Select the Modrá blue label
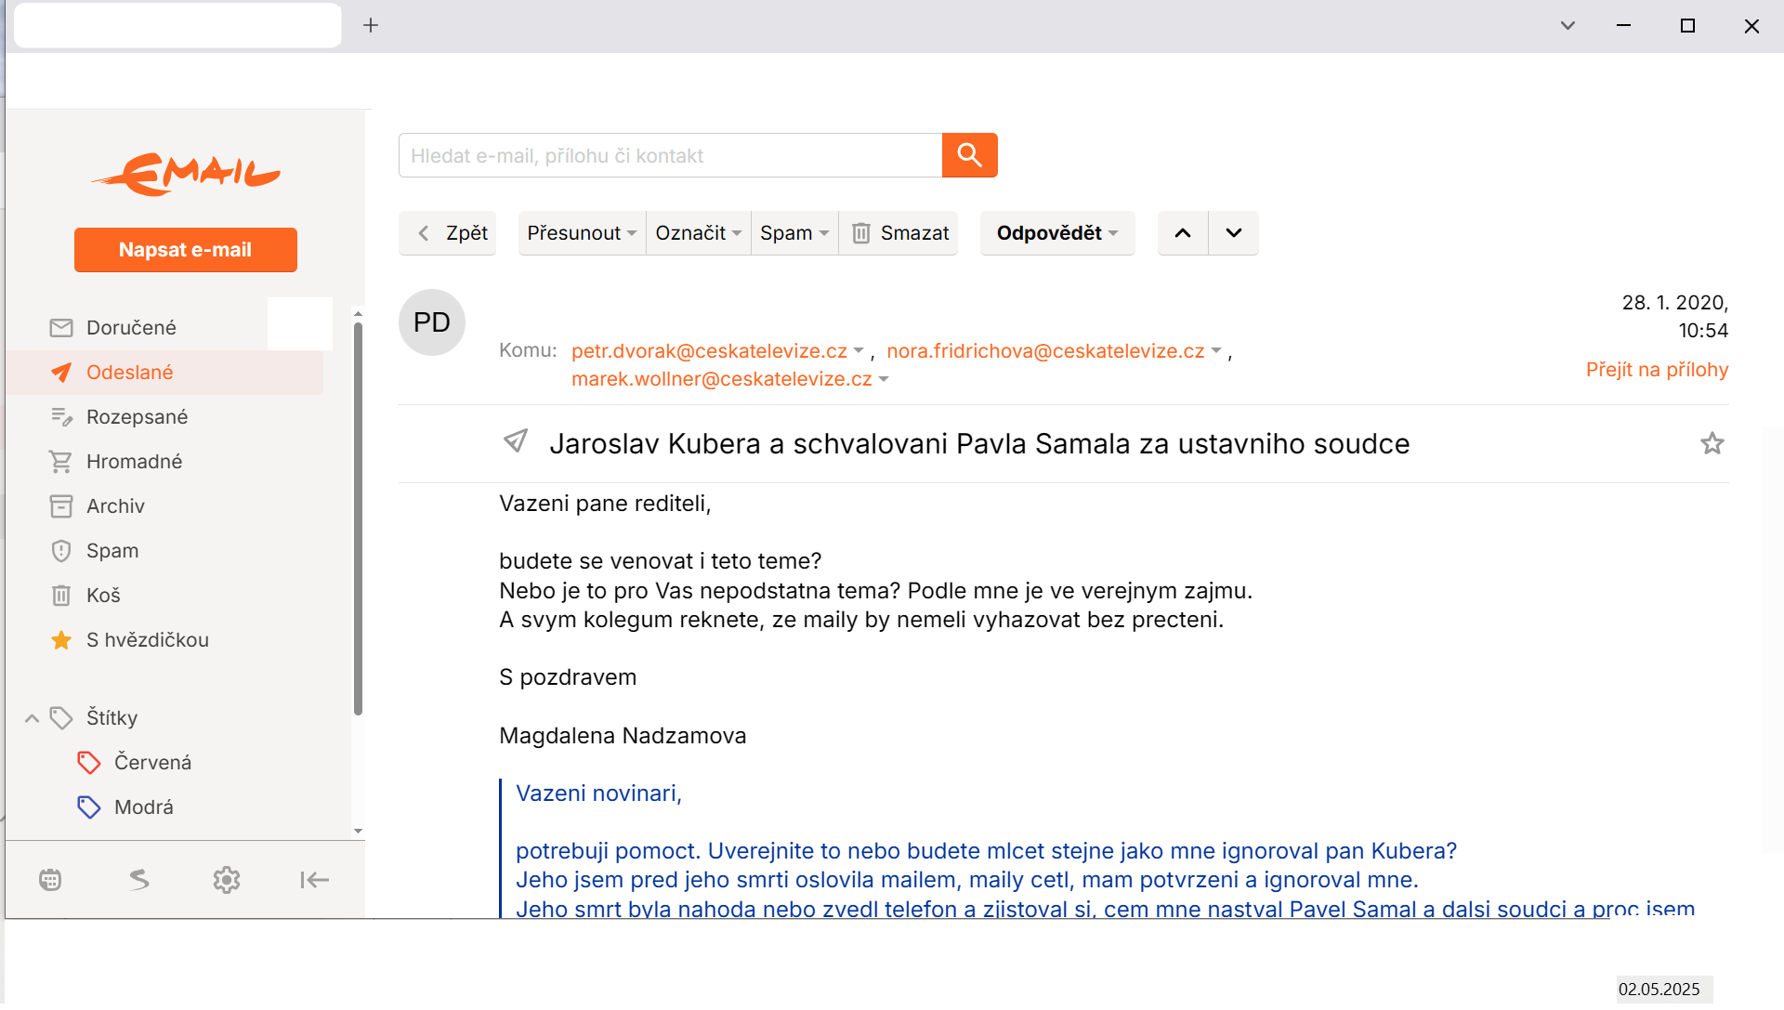This screenshot has height=1010, width=1784. pos(144,807)
